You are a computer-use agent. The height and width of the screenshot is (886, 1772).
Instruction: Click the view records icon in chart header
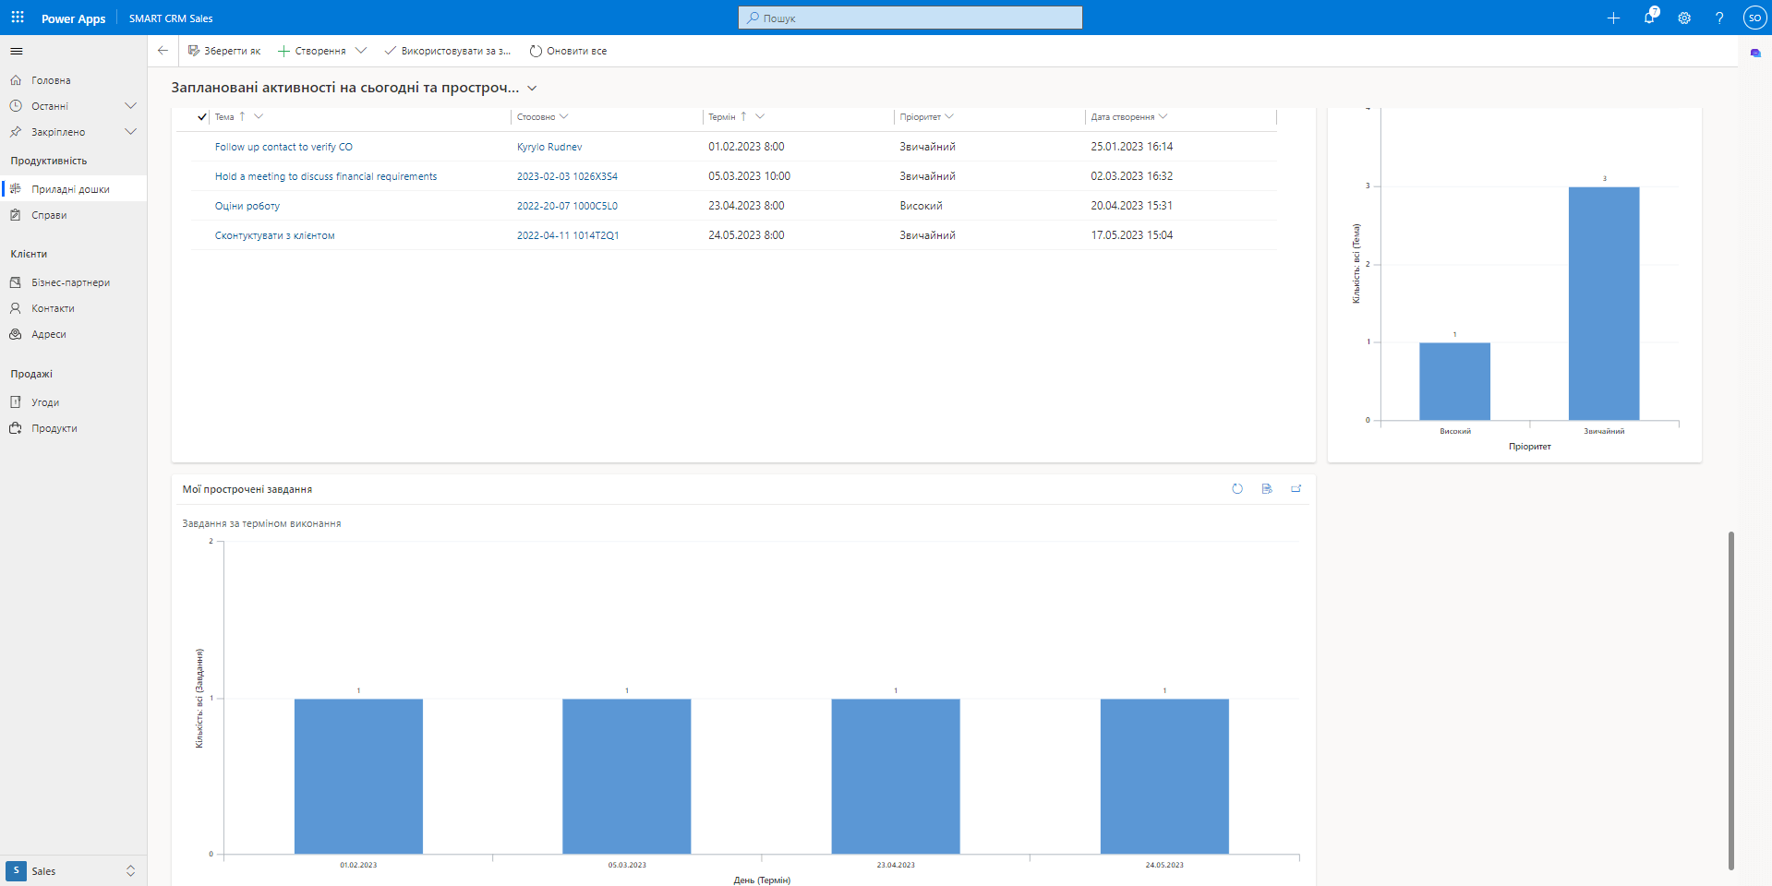coord(1267,489)
